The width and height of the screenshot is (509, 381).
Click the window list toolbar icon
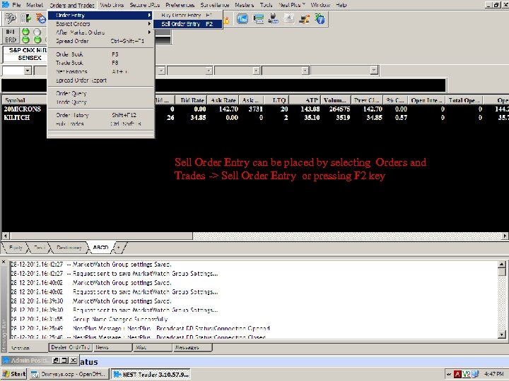(x=259, y=19)
